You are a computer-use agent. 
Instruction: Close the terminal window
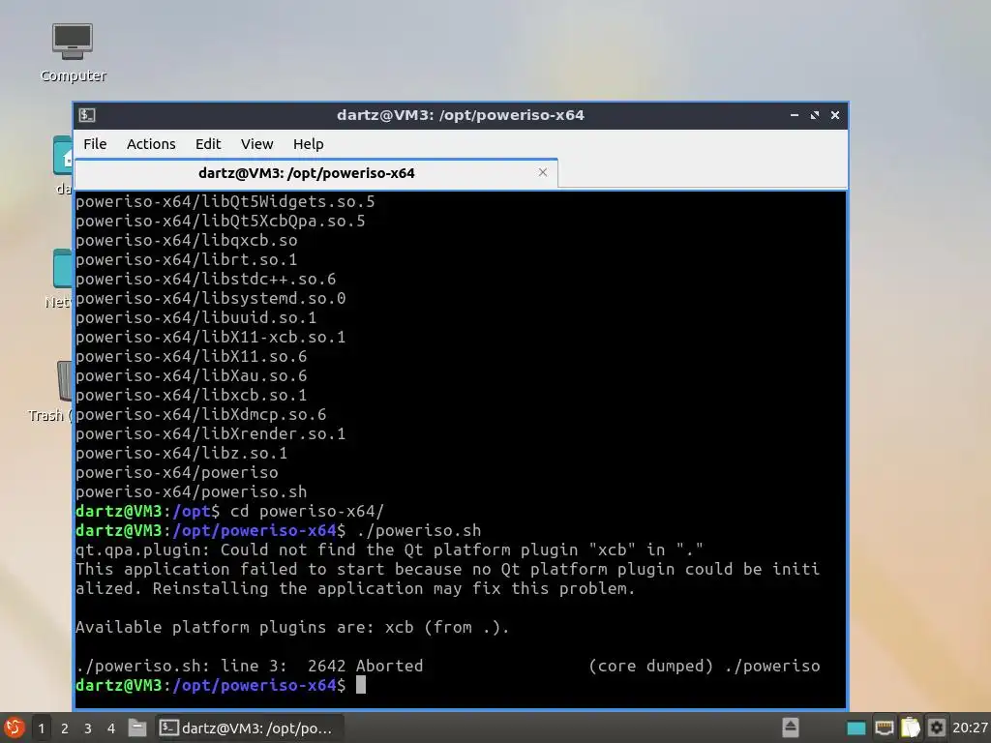point(835,115)
